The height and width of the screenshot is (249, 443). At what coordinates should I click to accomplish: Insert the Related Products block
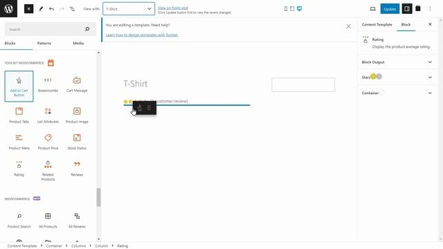pyautogui.click(x=48, y=171)
